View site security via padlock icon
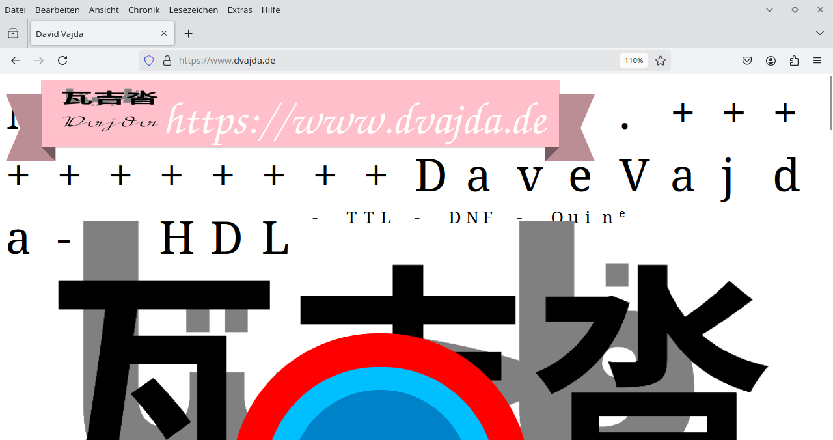 click(x=167, y=60)
